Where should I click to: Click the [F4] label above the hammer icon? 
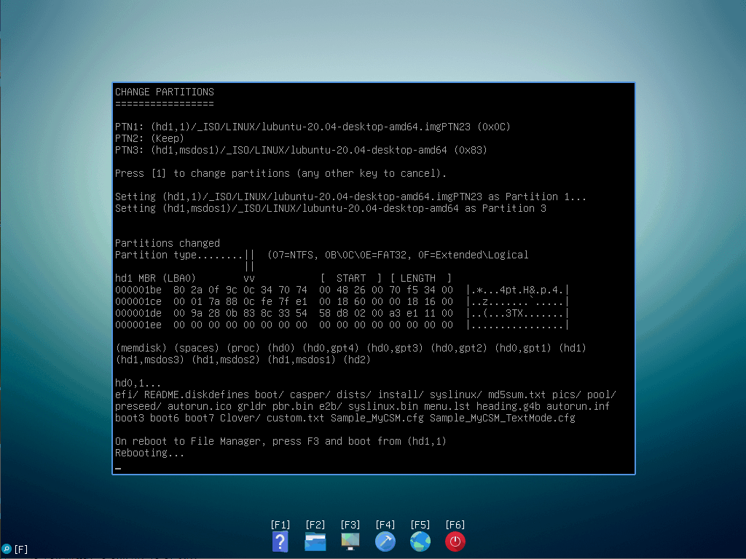pos(385,524)
